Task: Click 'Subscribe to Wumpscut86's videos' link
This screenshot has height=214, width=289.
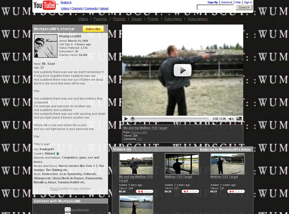Action: (225, 149)
